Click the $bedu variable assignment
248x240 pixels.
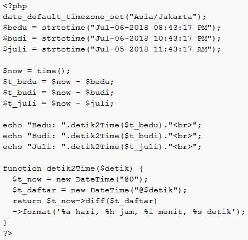pyautogui.click(x=112, y=28)
